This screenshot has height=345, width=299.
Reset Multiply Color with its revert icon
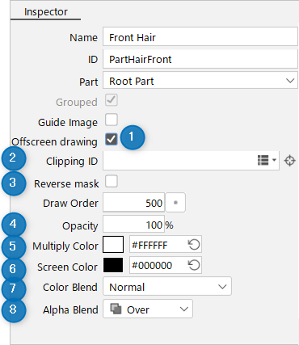pos(194,244)
